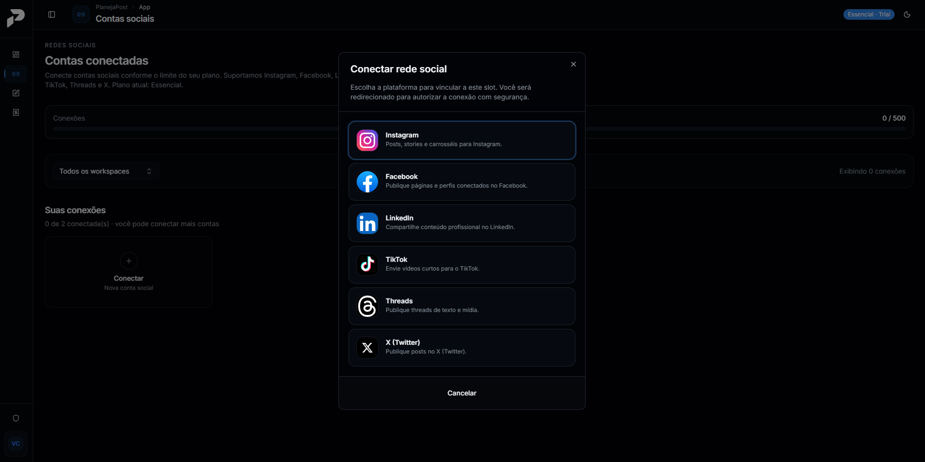Pick the X (Twitter) option
The width and height of the screenshot is (925, 462).
462,348
